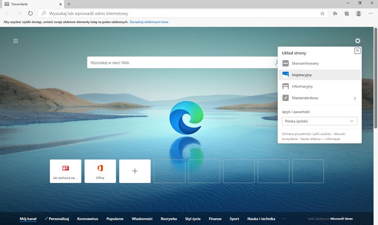Open the user profile avatar
The height and width of the screenshot is (225, 378).
pos(358,13)
